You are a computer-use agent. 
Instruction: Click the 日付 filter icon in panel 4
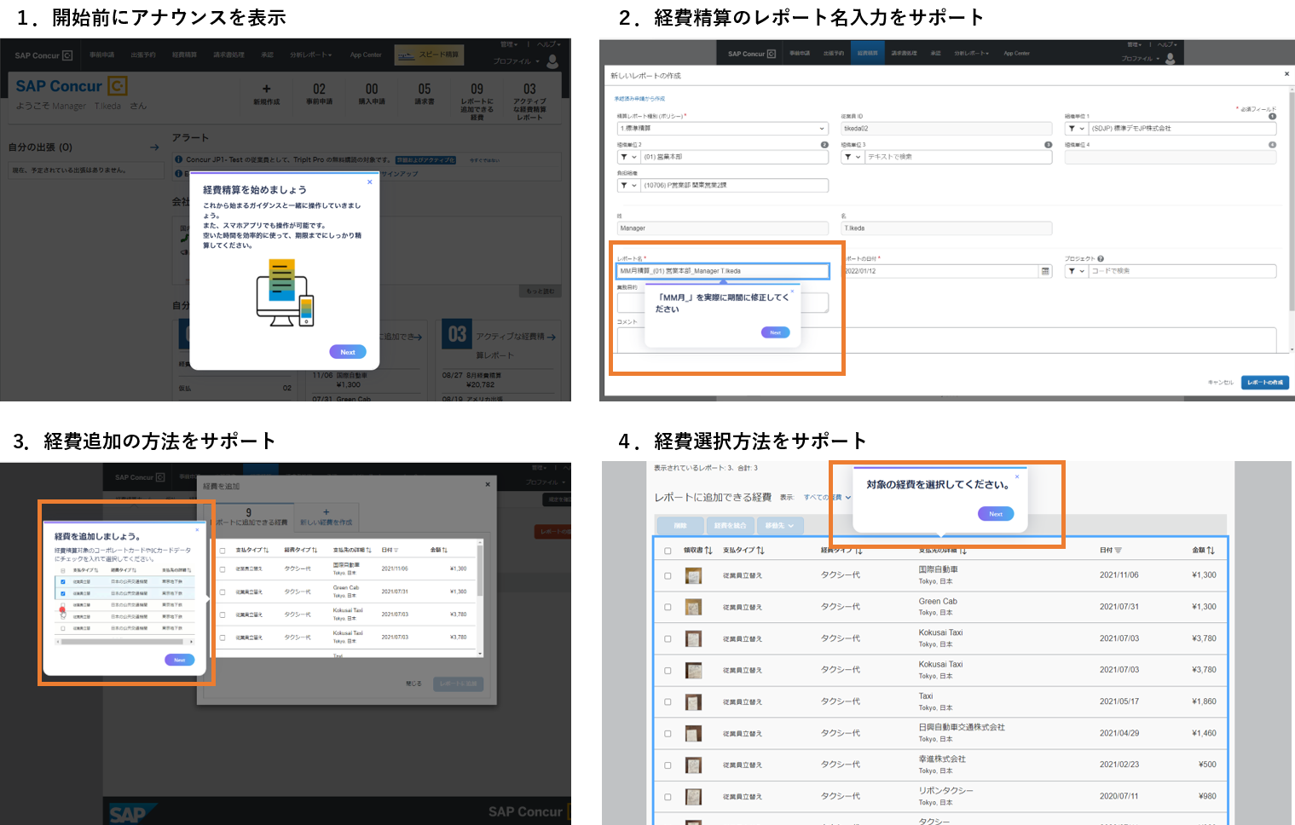(x=1117, y=551)
